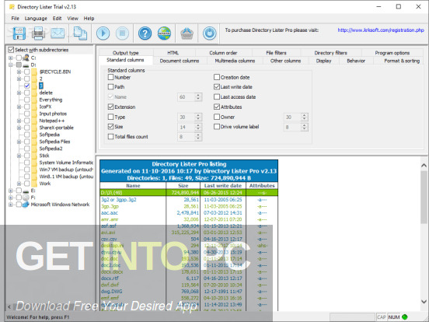Click the Microsoft Windows Network icon
Image resolution: width=429 pixels, height=322 pixels.
pos(26,205)
